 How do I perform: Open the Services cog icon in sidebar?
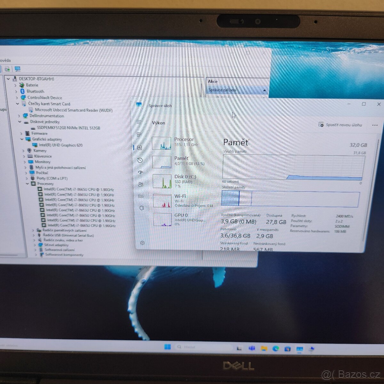(141, 208)
